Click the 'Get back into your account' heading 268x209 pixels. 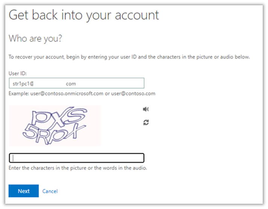click(x=84, y=15)
